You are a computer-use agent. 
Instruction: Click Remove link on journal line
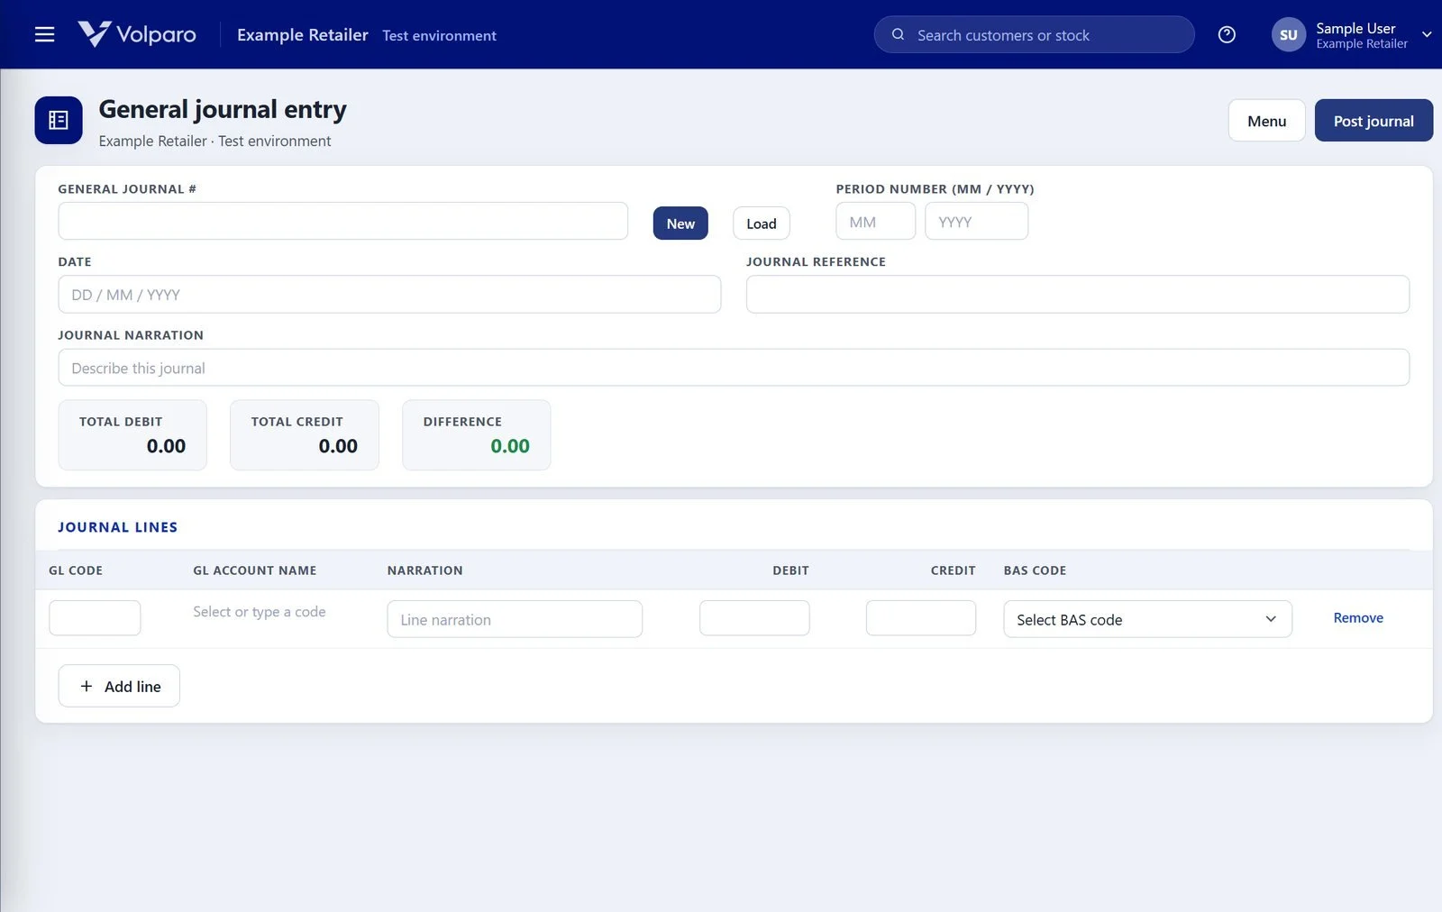[1358, 617]
